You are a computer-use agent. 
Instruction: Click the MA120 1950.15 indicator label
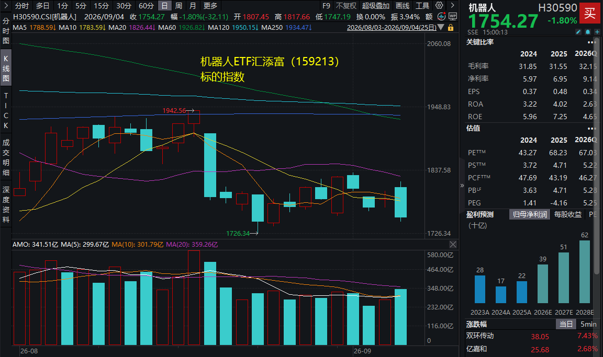click(x=233, y=28)
